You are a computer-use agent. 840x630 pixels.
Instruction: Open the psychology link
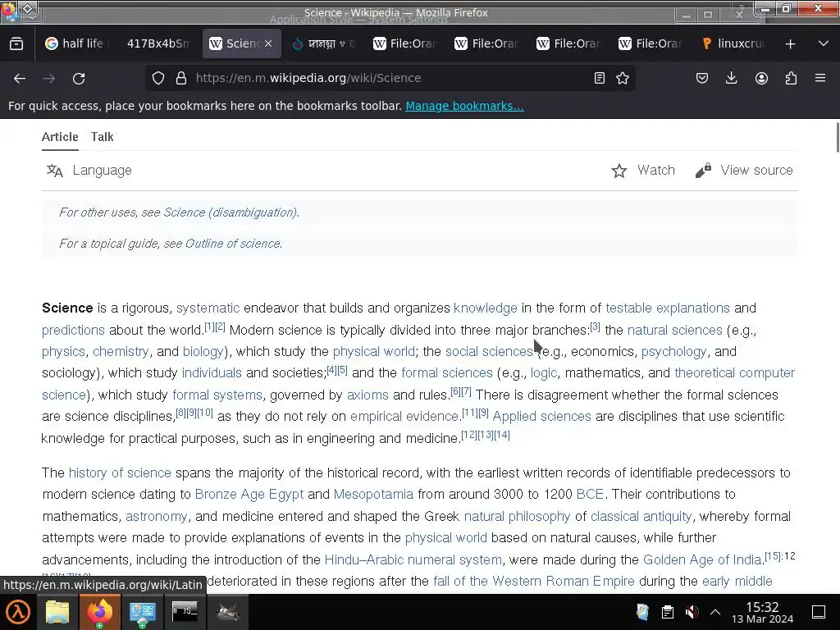[x=674, y=351]
